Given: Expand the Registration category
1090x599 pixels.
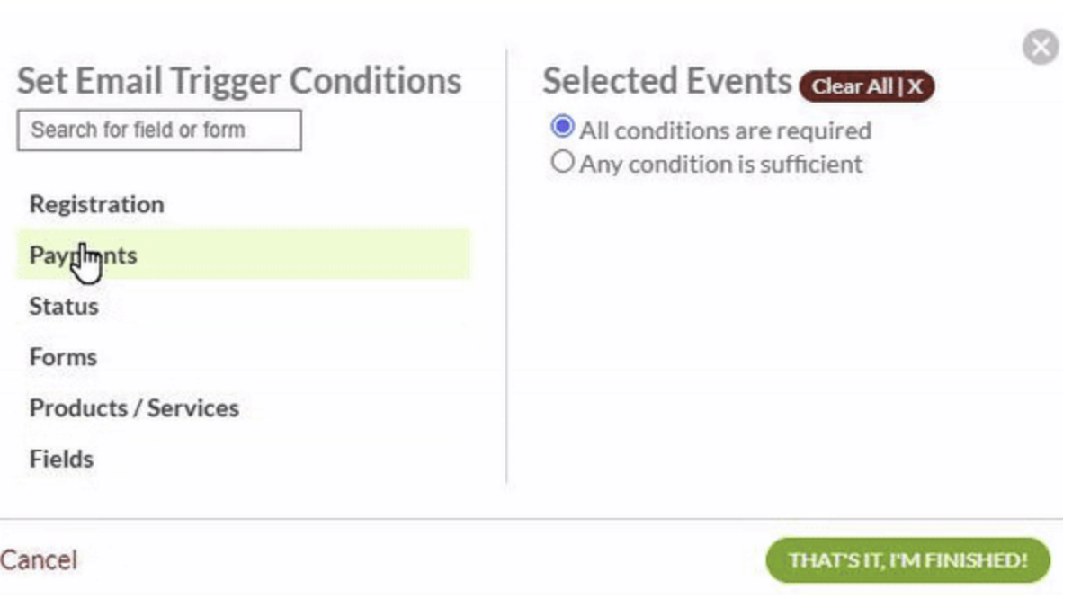Looking at the screenshot, I should 97,204.
